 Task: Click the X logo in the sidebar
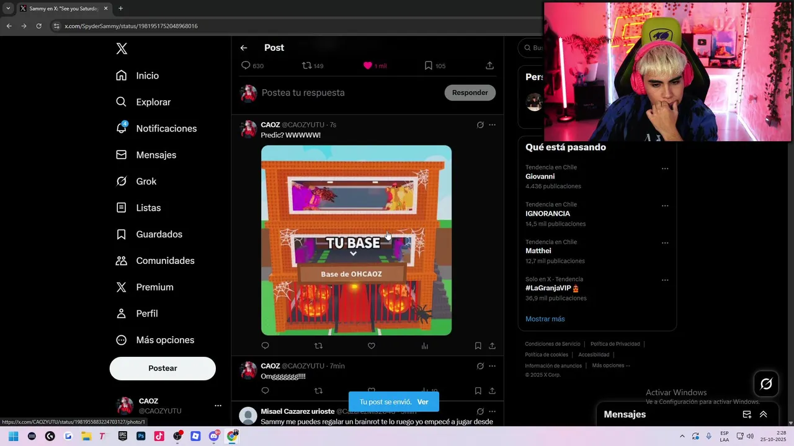pos(122,49)
